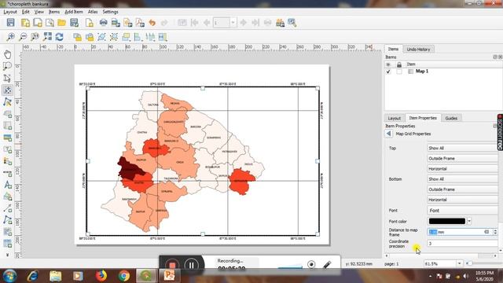Refresh the layout view
The image size is (503, 283).
coord(60,37)
